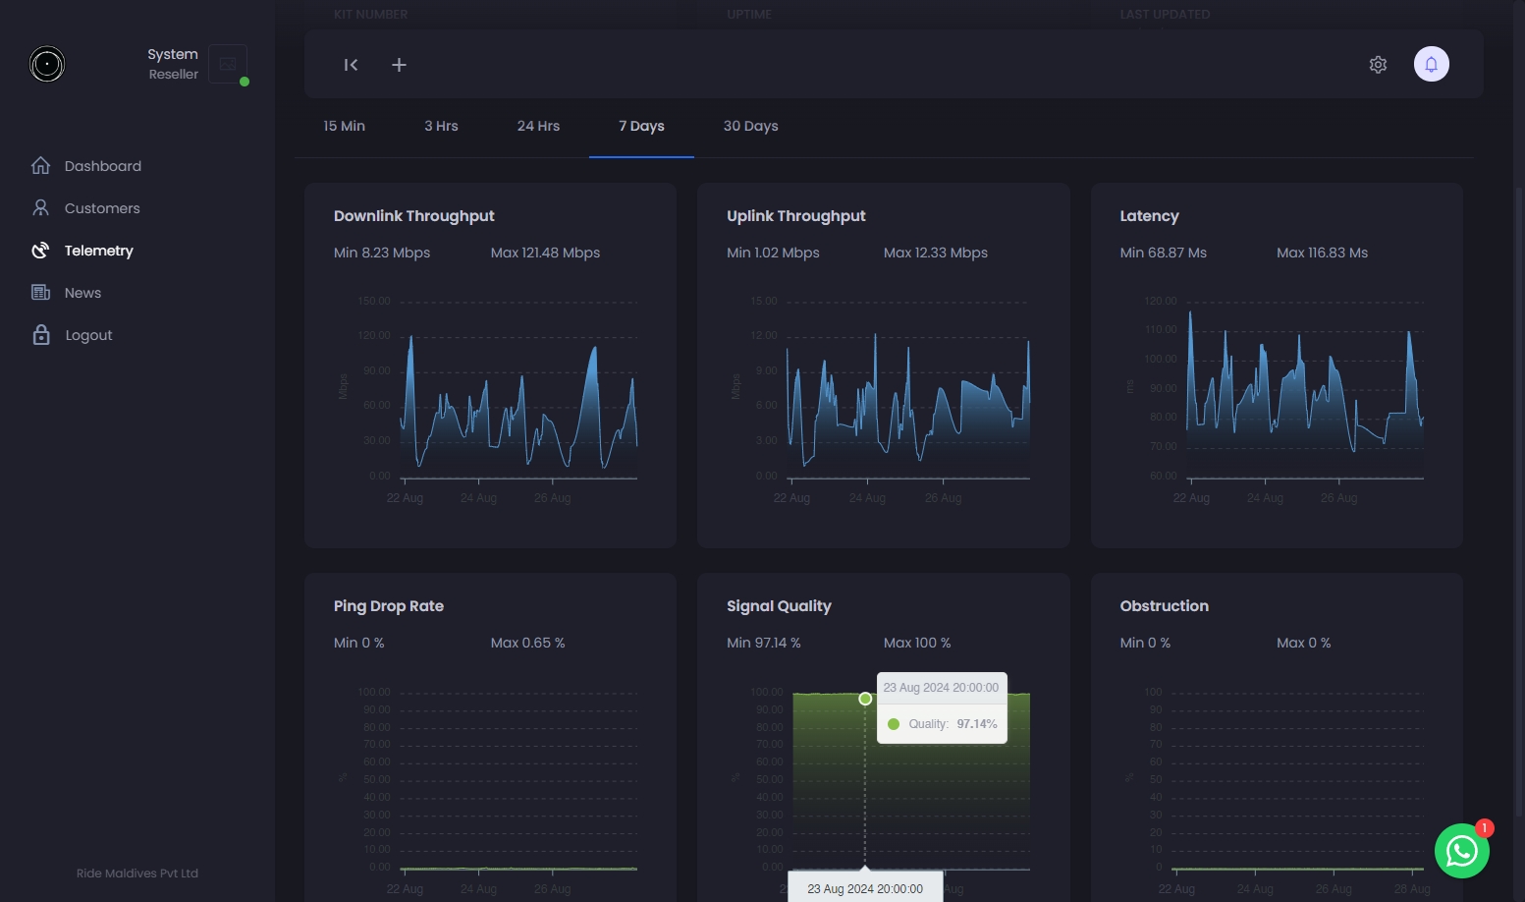Viewport: 1525px width, 902px height.
Task: Click the Dashboard home icon
Action: [x=40, y=166]
